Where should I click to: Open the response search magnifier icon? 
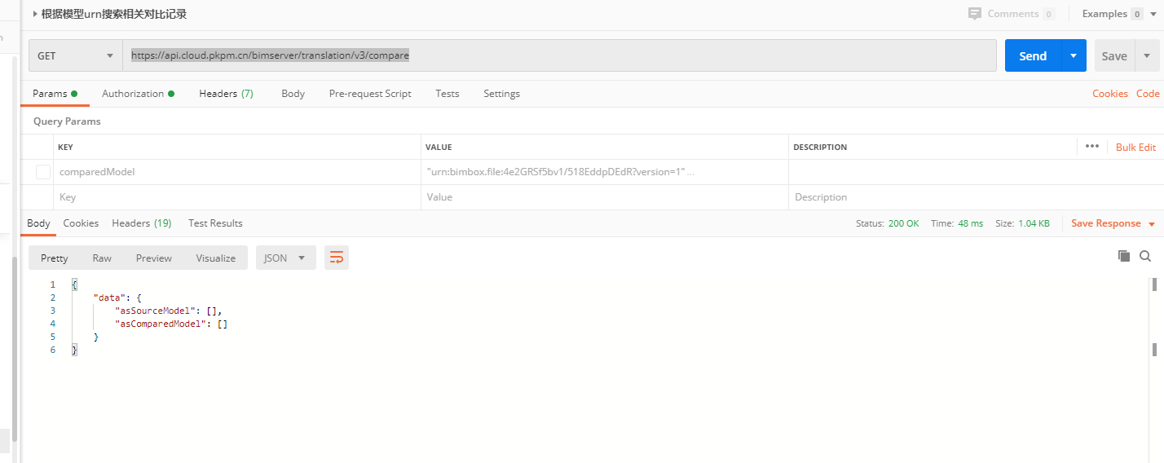(1145, 256)
